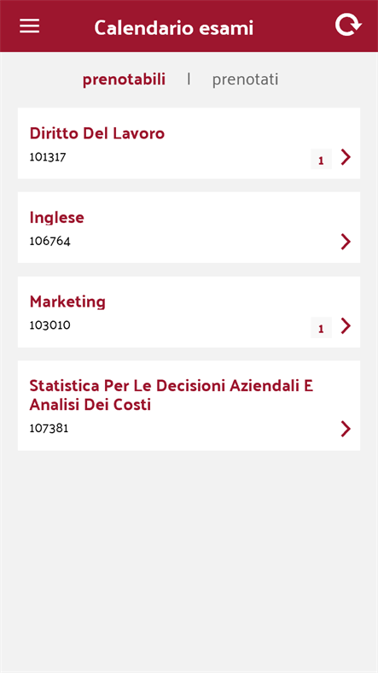
Task: Open the Diritto Del Lavoro title
Action: pos(97,133)
